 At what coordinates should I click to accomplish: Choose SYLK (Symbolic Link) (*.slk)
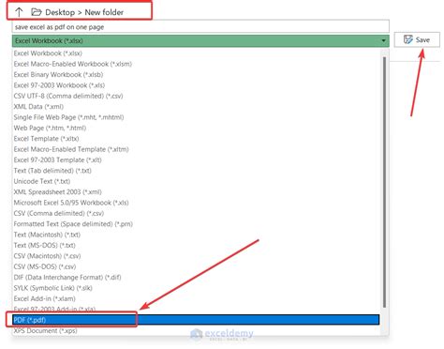(52, 288)
